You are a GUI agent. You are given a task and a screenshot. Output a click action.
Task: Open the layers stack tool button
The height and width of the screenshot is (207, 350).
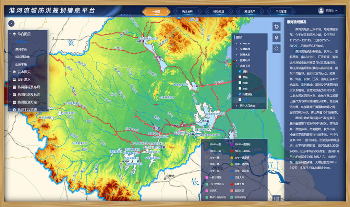coord(277,38)
